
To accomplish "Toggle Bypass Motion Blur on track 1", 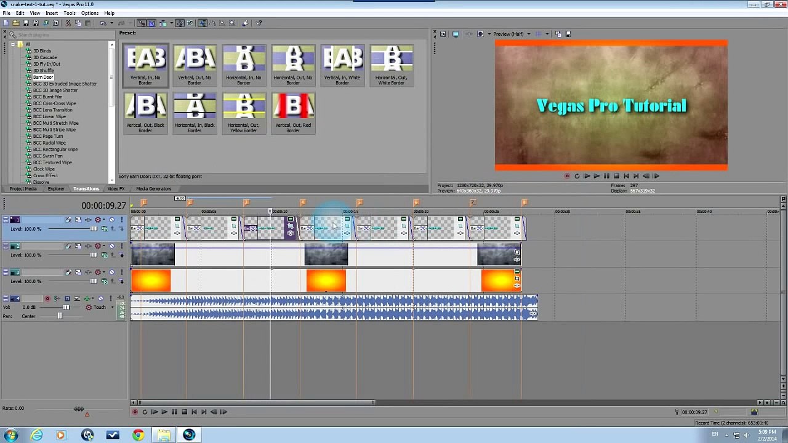I will point(68,220).
